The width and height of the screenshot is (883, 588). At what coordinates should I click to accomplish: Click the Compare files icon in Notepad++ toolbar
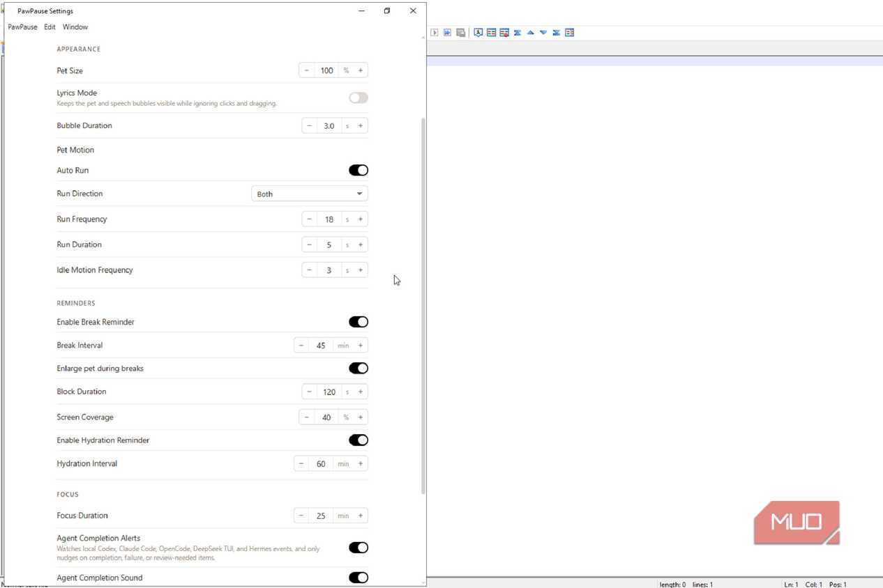pyautogui.click(x=492, y=33)
